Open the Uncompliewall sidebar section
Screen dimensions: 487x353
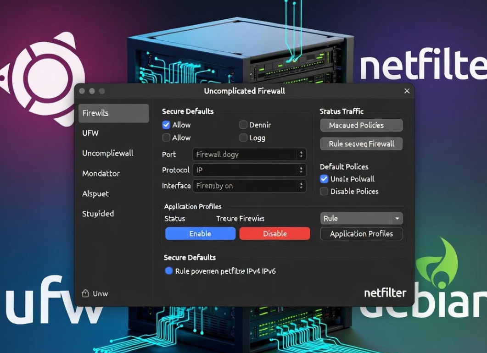(x=108, y=153)
